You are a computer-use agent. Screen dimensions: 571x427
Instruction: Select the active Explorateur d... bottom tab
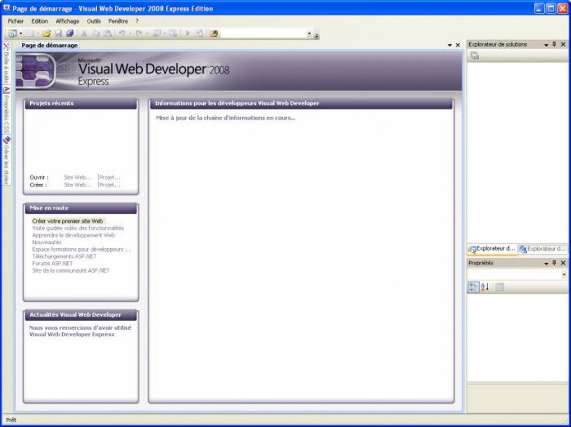pyautogui.click(x=492, y=249)
